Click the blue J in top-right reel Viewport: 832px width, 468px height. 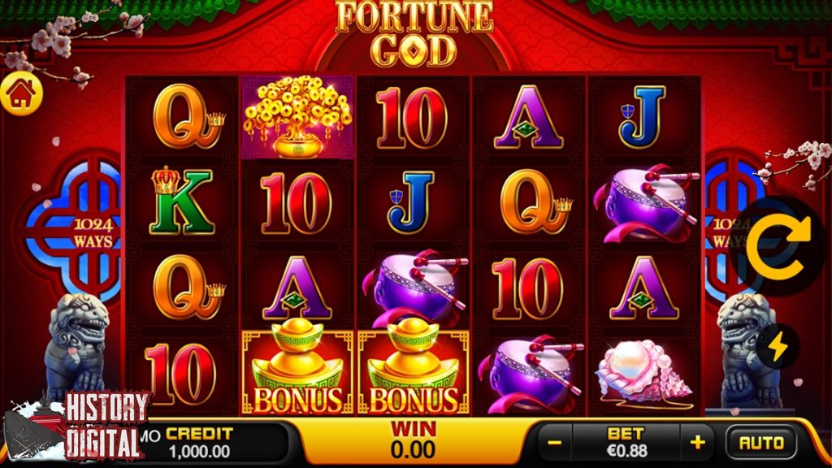642,117
